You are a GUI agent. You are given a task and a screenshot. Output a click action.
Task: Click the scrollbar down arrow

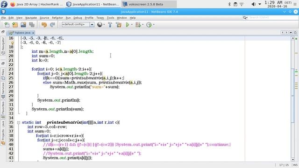293,160
